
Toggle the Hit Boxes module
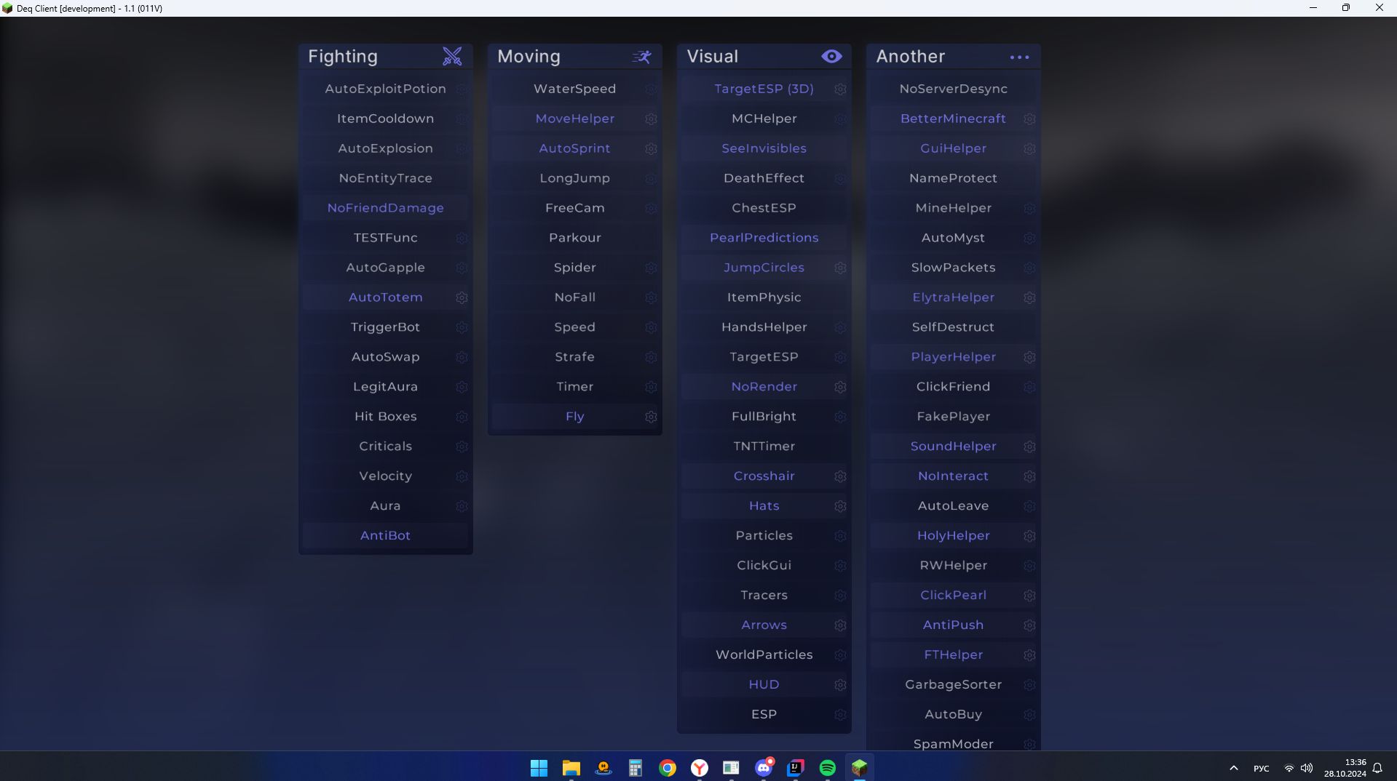385,417
